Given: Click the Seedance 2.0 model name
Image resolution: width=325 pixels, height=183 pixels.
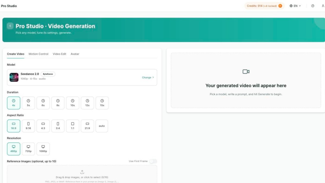Looking at the screenshot, I should [x=30, y=74].
